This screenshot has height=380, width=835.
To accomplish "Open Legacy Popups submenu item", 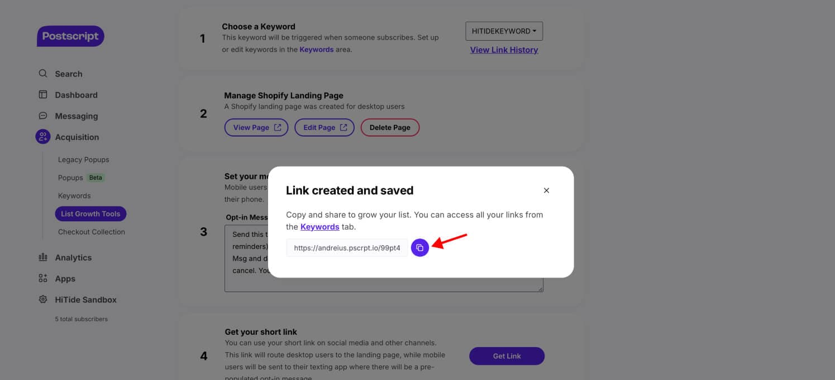I will click(84, 159).
